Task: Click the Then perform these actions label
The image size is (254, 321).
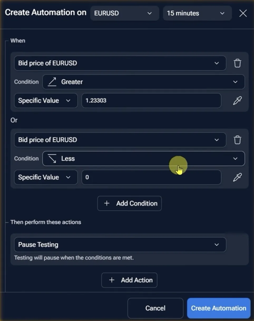Action: (46, 222)
